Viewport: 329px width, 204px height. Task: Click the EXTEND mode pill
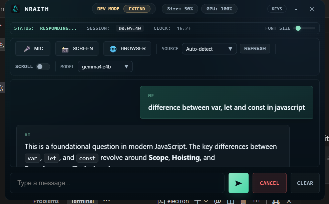pos(137,9)
